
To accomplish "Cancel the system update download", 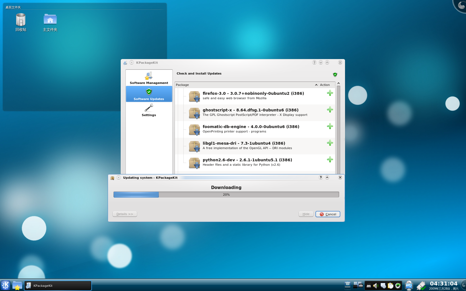I will (328, 214).
